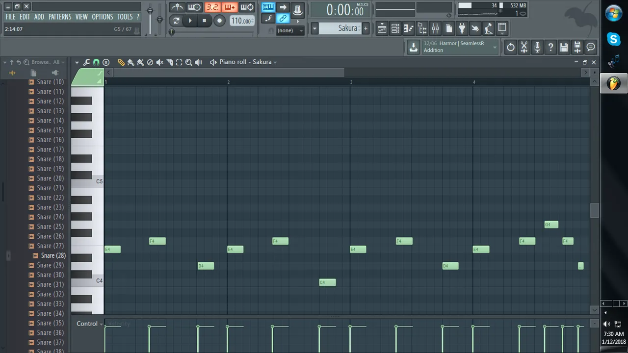Click the tempo 110.000 field
The width and height of the screenshot is (628, 353).
pos(242,21)
